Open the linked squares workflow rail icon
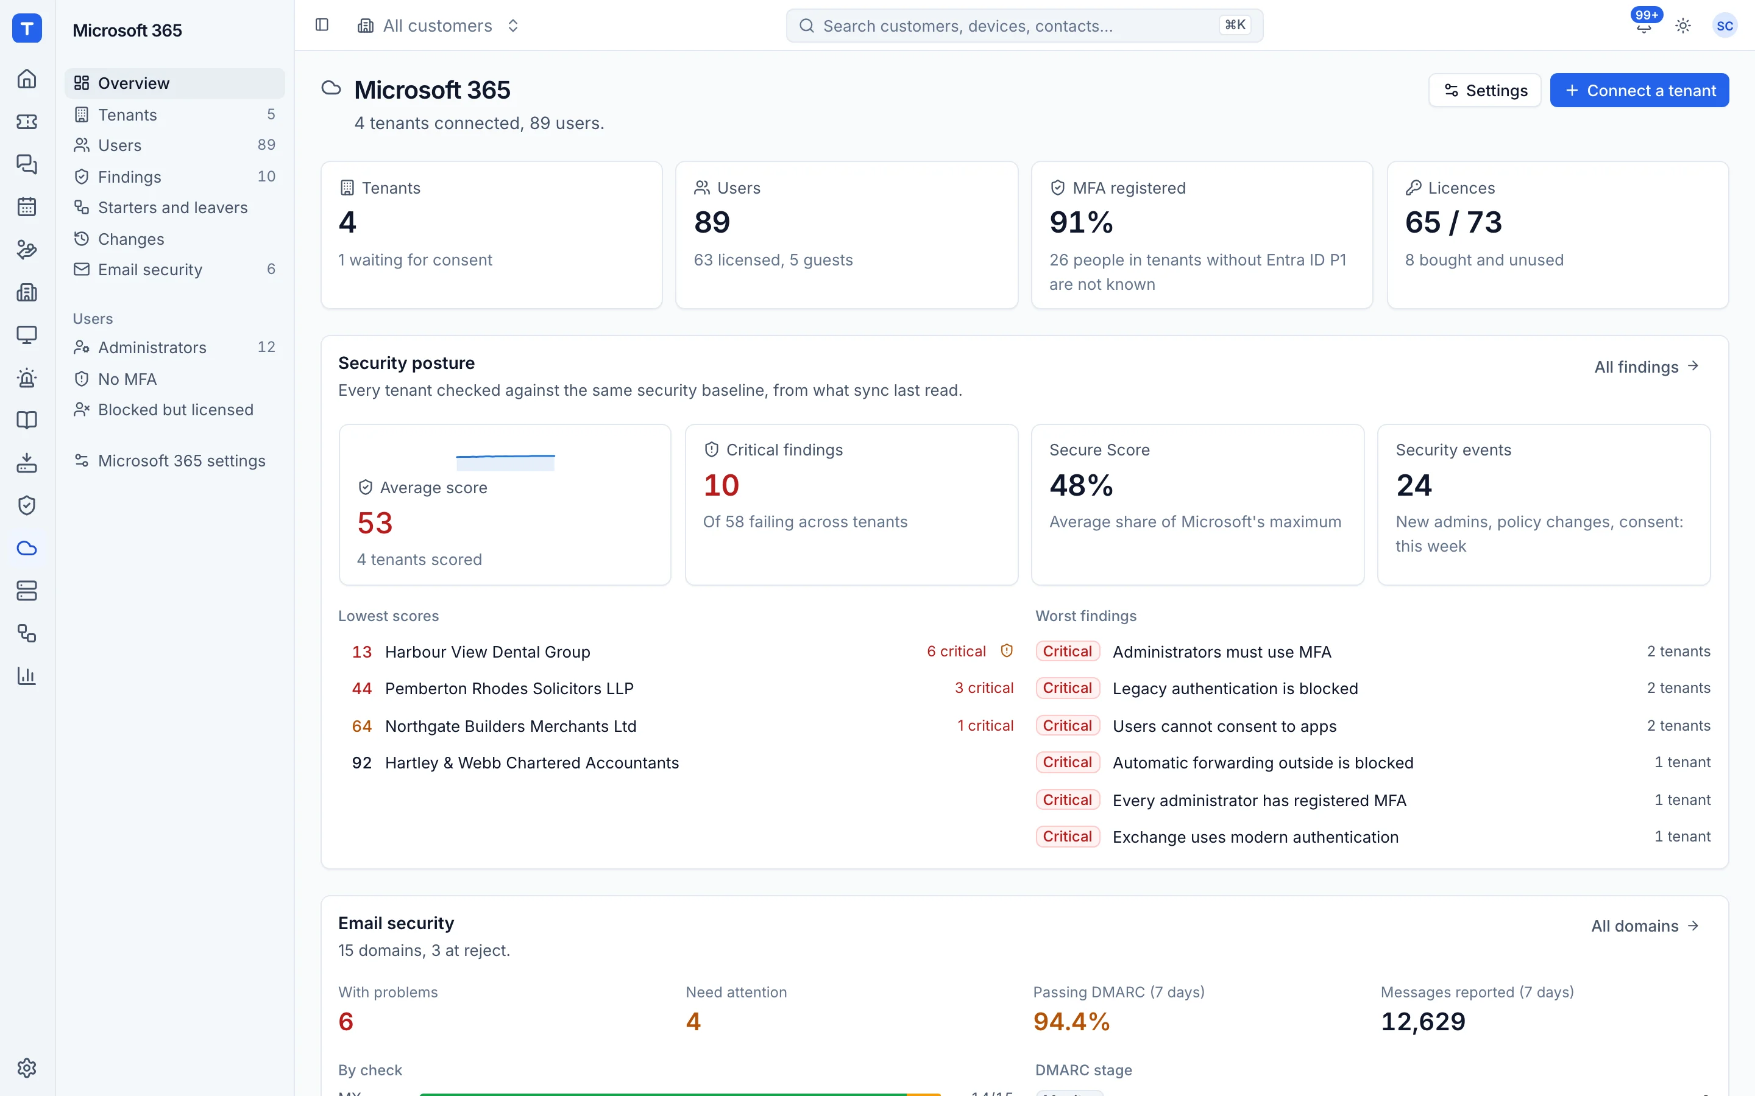1755x1096 pixels. point(27,633)
